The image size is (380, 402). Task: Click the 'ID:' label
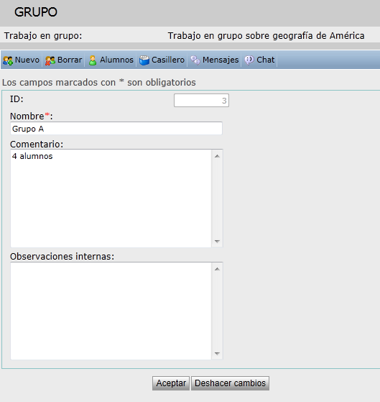click(17, 99)
